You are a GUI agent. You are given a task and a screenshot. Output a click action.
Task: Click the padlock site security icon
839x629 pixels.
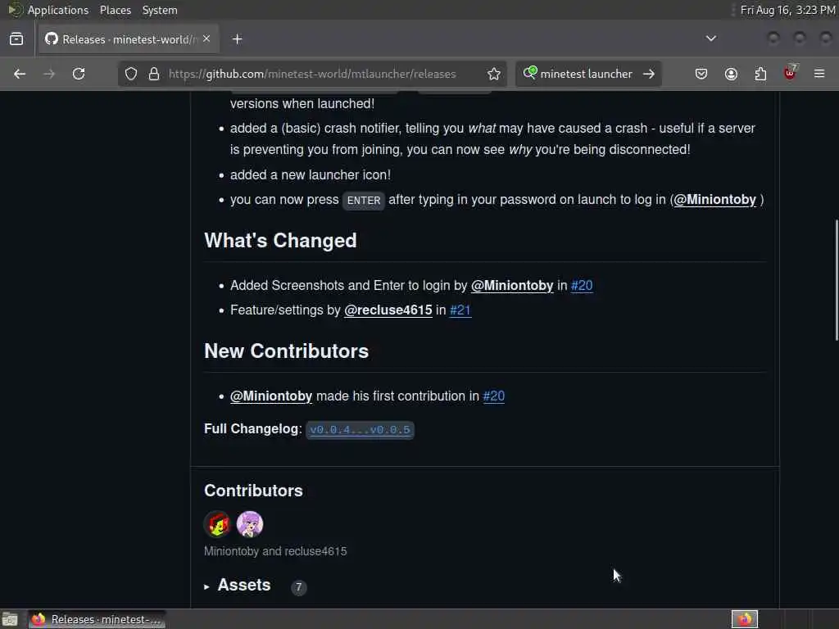(154, 74)
